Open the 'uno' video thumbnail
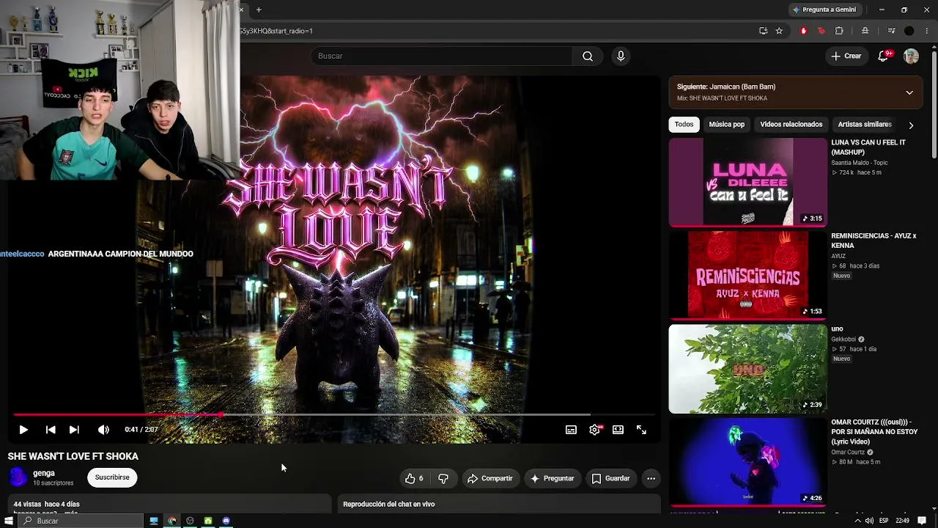 point(747,369)
